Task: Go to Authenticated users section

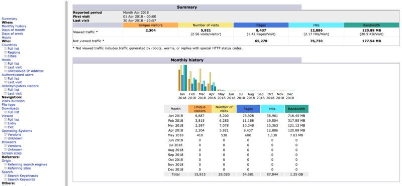Action: 18,75
